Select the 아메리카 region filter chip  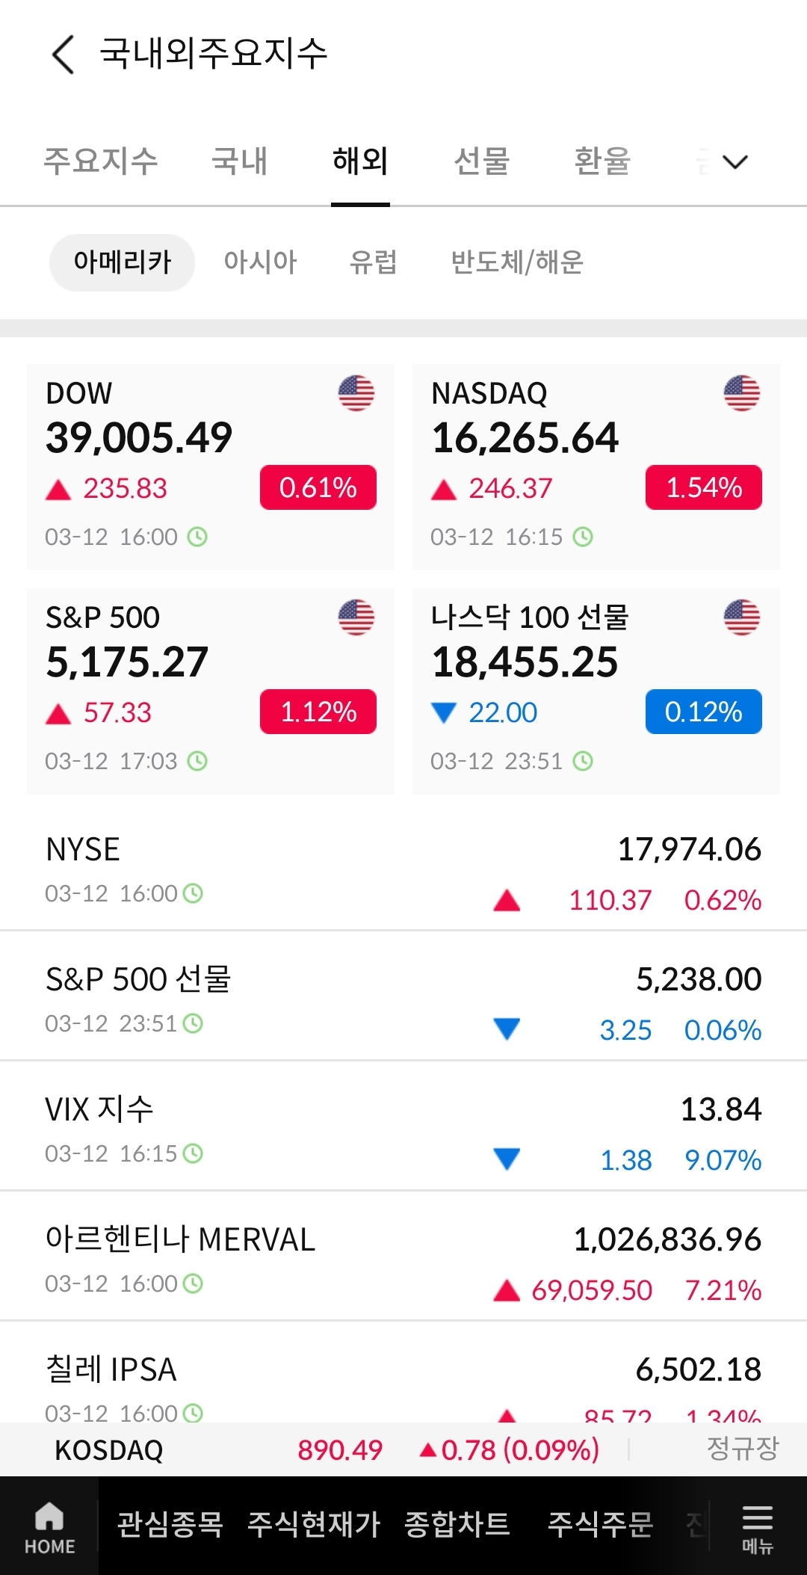tap(122, 262)
